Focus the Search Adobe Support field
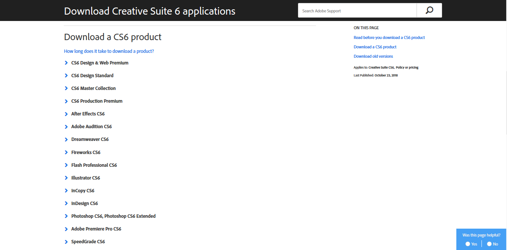 pos(357,10)
